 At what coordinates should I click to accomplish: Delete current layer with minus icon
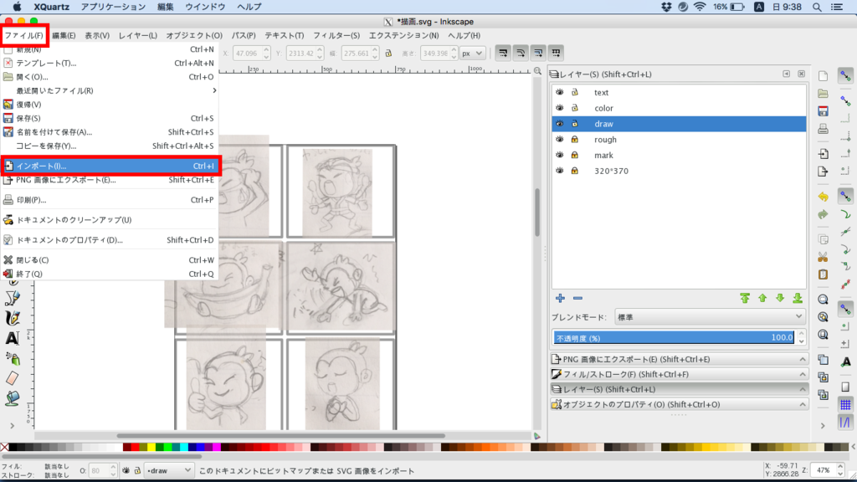[x=577, y=299]
